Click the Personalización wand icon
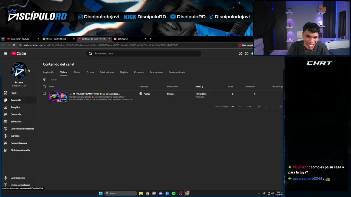 5,143
